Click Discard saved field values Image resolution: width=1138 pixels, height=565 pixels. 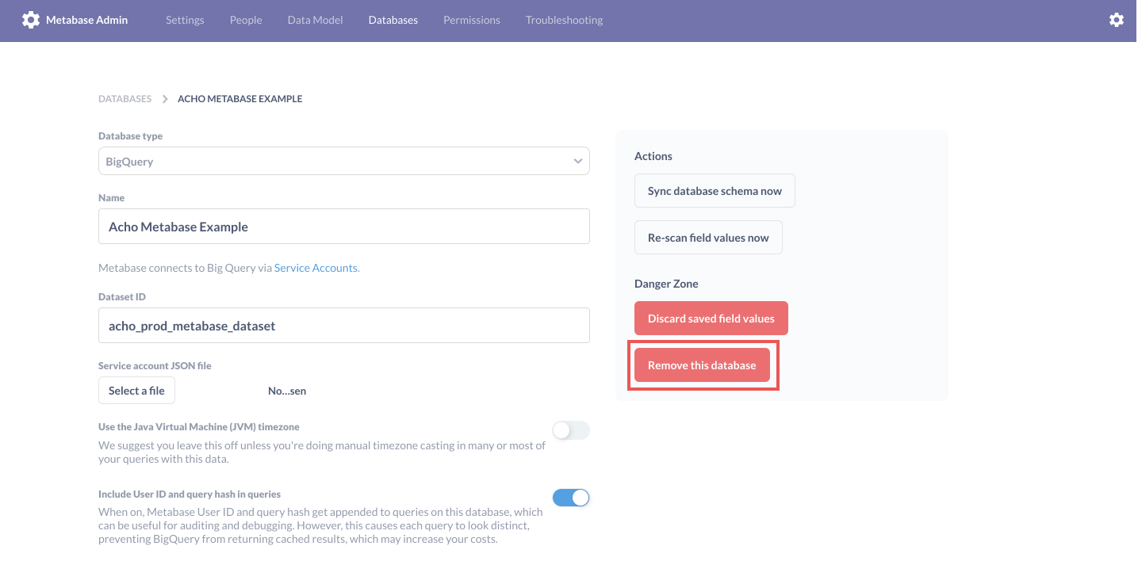point(711,319)
